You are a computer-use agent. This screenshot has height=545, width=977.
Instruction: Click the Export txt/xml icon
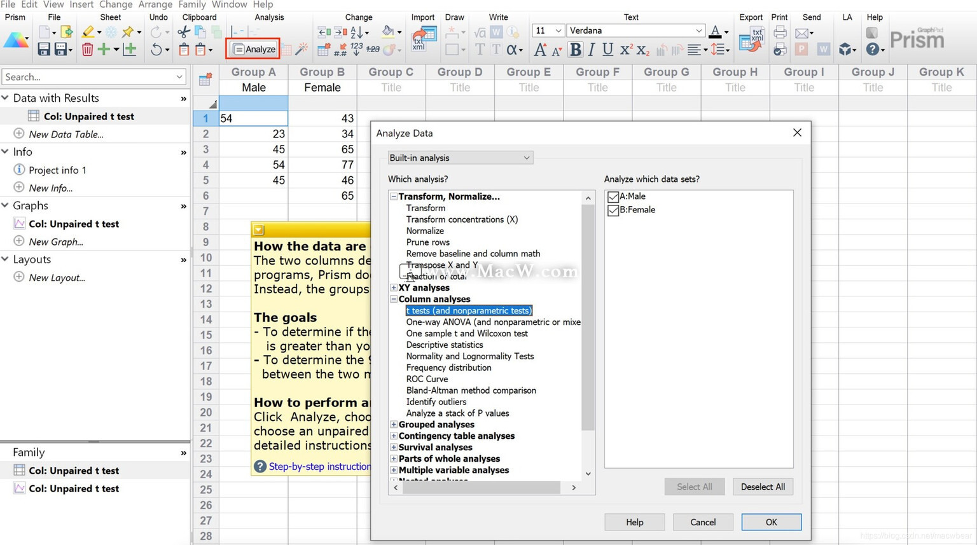tap(752, 39)
